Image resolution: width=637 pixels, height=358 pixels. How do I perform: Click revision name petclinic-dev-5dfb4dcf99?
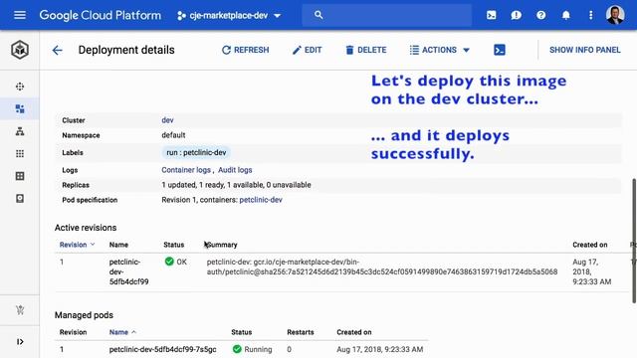coord(128,271)
